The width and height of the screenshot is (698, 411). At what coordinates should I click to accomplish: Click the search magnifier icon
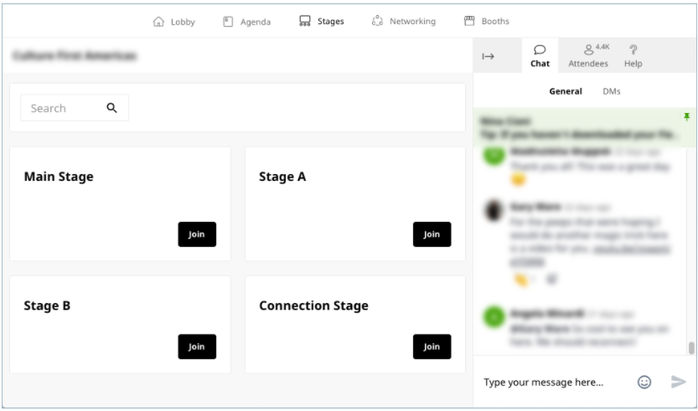[x=111, y=108]
